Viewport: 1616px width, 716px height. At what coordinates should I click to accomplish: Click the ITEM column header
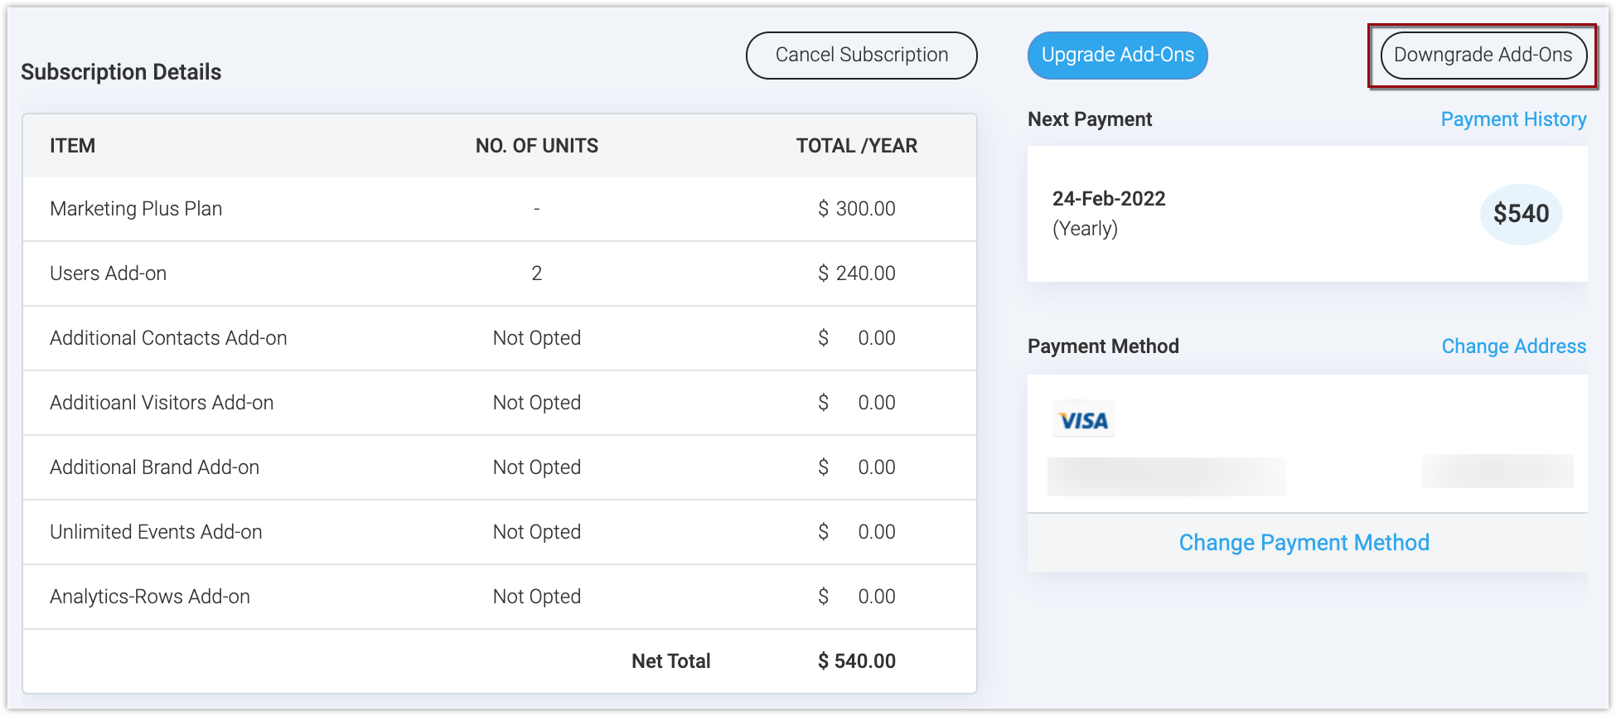coord(72,146)
